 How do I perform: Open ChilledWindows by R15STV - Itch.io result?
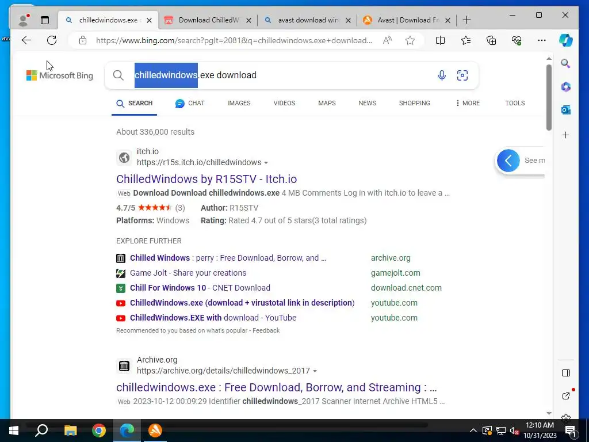point(206,179)
